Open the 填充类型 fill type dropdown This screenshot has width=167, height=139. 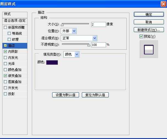click(71, 54)
